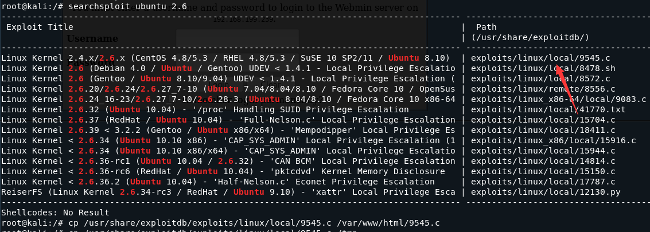The image size is (650, 232).
Task: Select the 'Ubuntu 10.10 x86)' CAP_SYS_ADMIN title
Action: (228, 141)
